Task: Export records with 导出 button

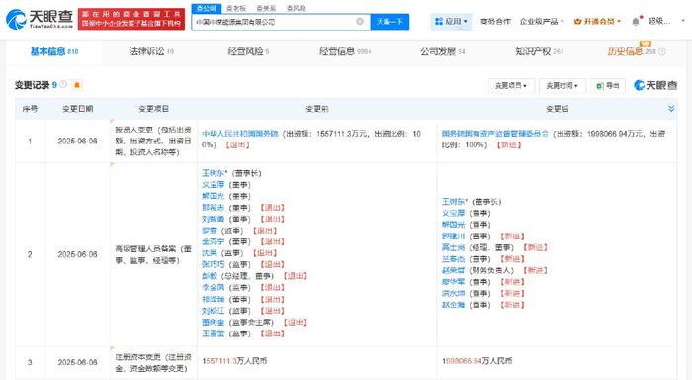Action: click(x=608, y=86)
